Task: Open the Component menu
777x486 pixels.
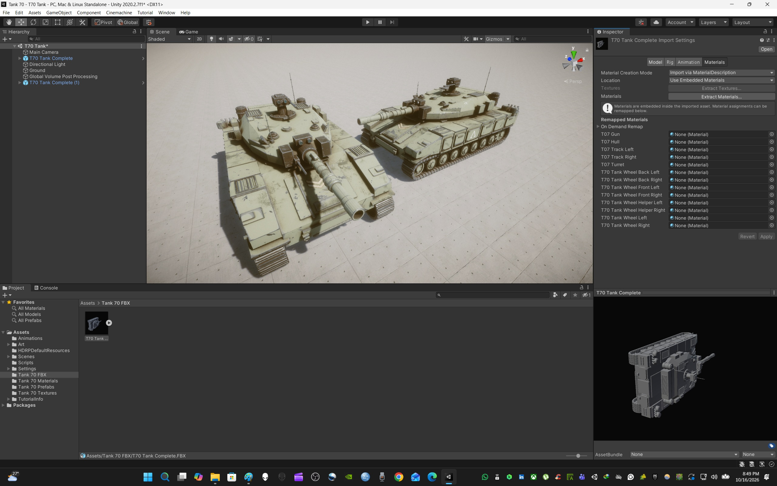Action: (89, 12)
